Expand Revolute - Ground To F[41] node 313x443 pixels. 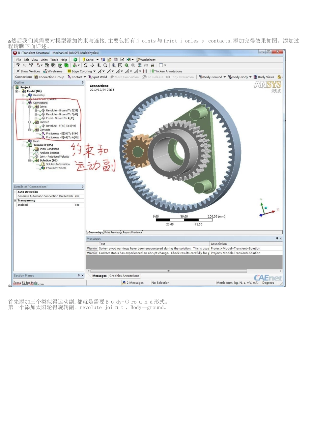click(36, 114)
